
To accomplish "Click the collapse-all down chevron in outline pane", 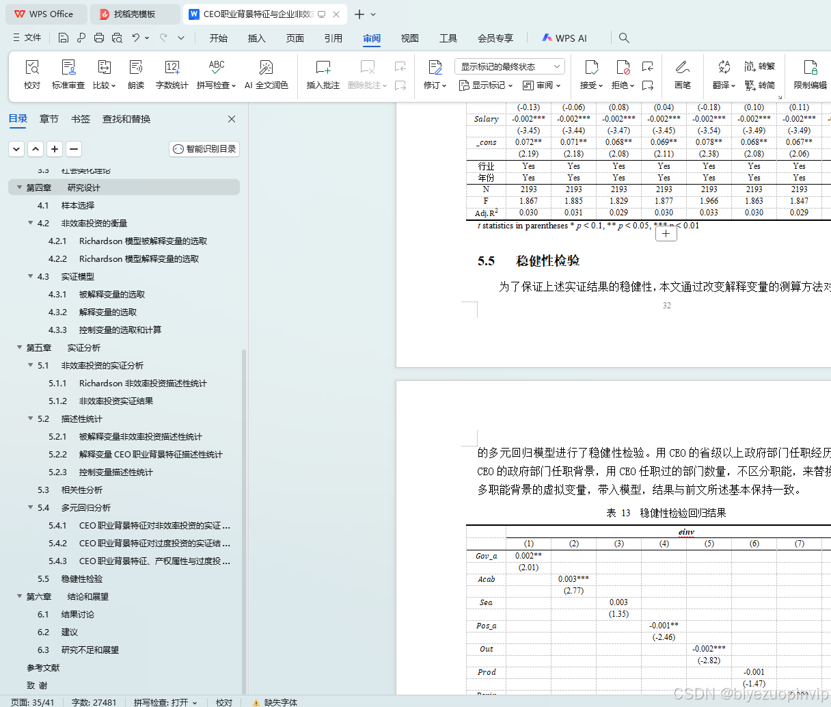I will (16, 148).
